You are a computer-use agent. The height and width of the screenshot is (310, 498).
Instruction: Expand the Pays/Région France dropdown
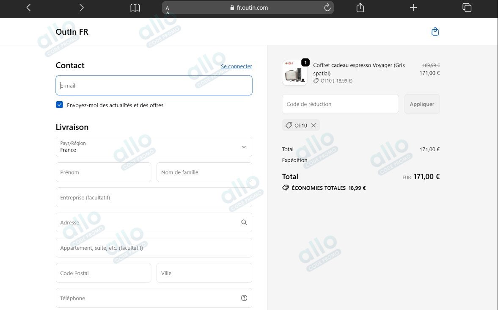tap(154, 147)
